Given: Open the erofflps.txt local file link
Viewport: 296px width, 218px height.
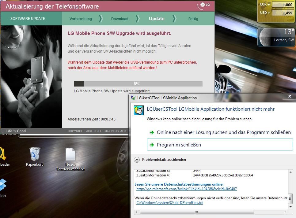Looking at the screenshot, I should click(169, 203).
